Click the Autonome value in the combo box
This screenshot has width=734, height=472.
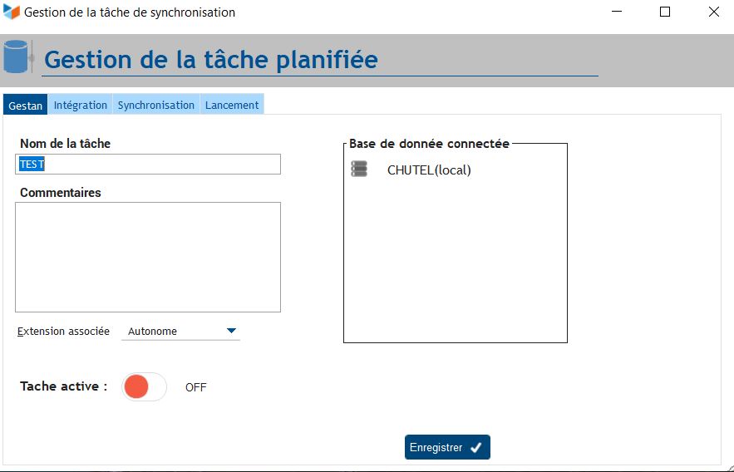tap(153, 331)
